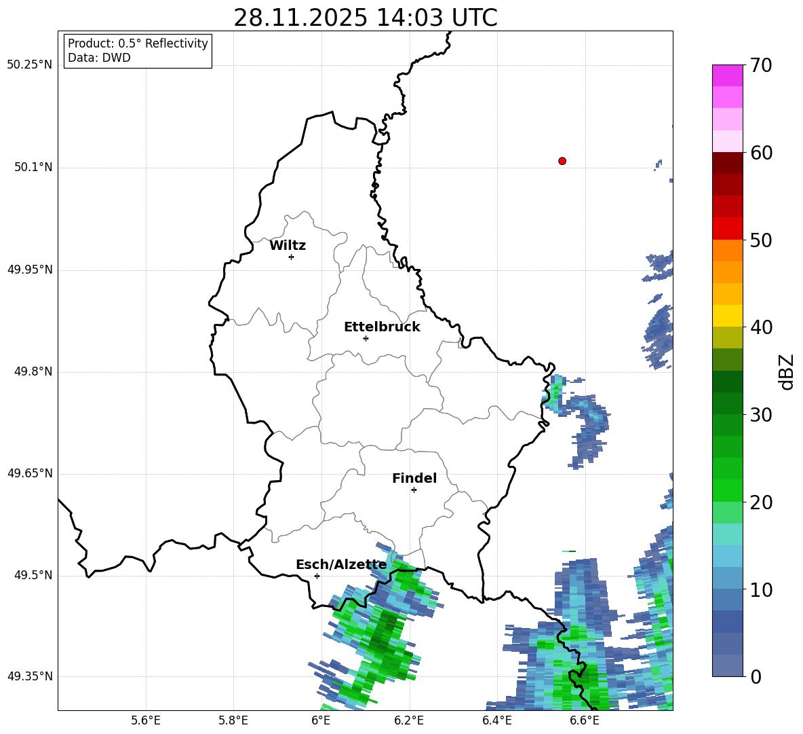Click the Ettelbruck city cross marker
Screen dimensions: 803x734
click(366, 338)
